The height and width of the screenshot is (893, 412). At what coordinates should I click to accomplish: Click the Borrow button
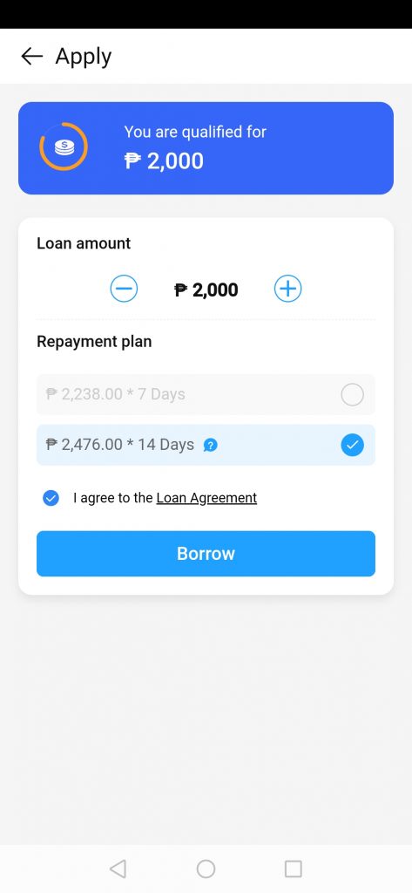point(206,554)
